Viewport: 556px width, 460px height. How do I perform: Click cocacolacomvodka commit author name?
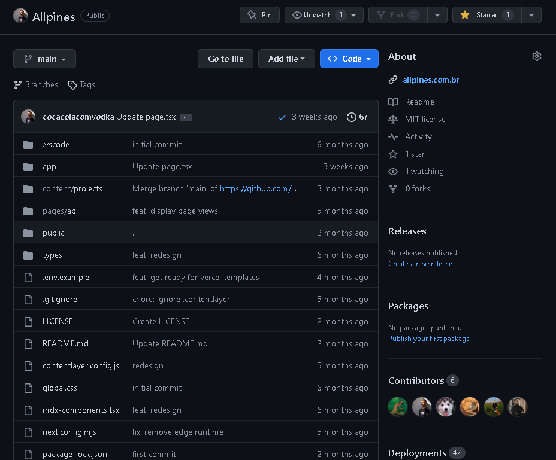(78, 117)
